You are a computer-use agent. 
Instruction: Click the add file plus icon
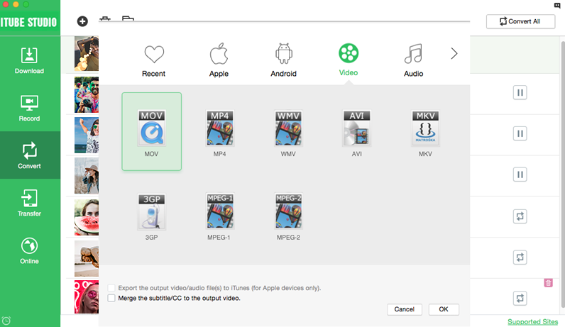82,21
